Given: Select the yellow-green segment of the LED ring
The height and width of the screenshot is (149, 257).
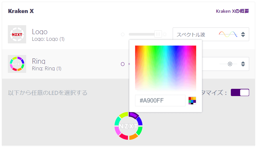Looking at the screenshot, I should coord(123,115).
